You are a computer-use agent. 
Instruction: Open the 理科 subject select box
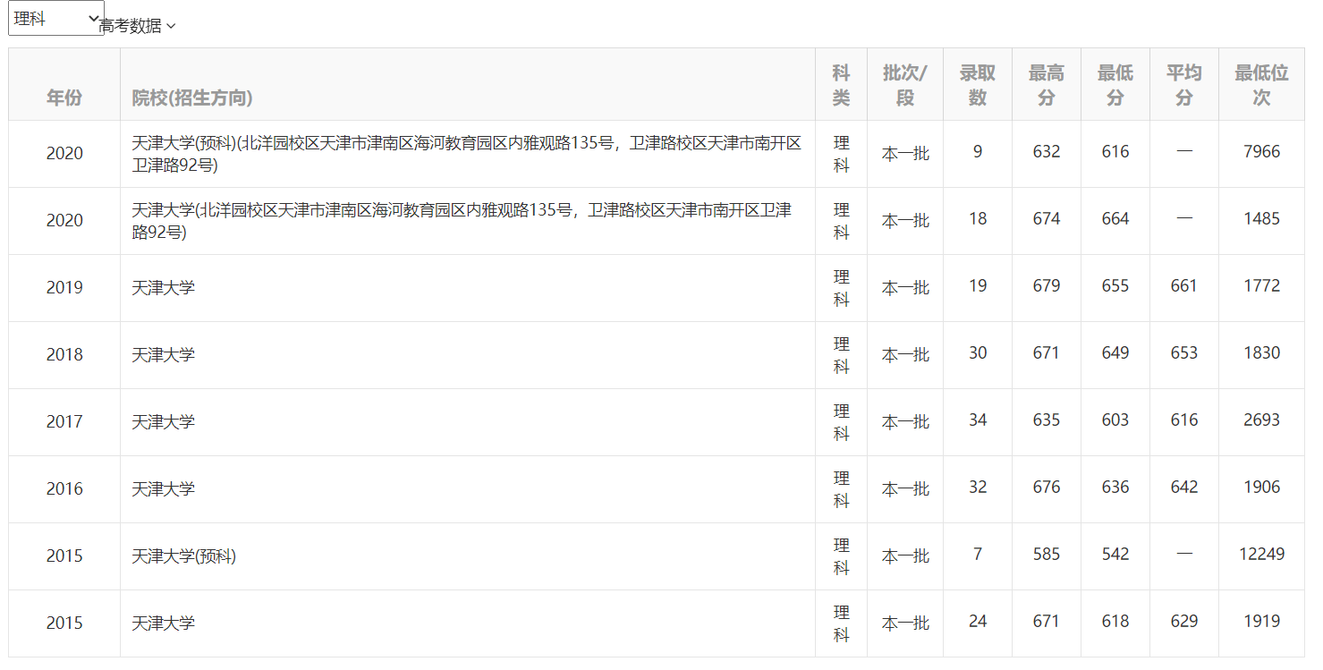[x=56, y=18]
